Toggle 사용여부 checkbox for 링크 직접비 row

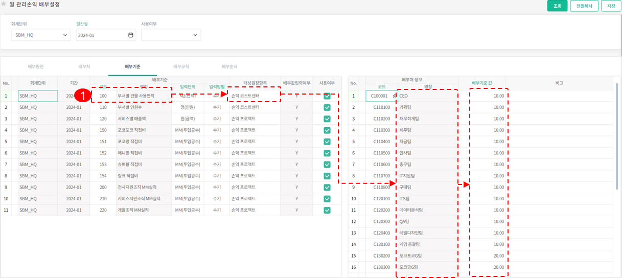327,176
